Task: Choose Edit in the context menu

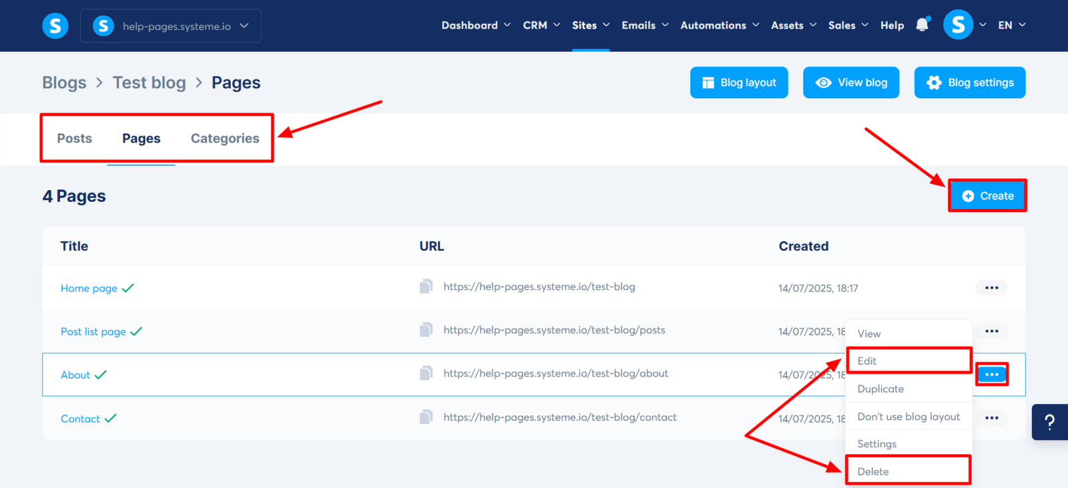Action: [x=908, y=361]
